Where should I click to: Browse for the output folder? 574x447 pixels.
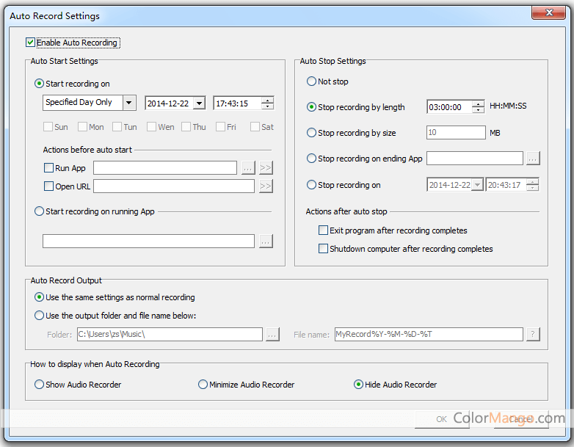[272, 335]
